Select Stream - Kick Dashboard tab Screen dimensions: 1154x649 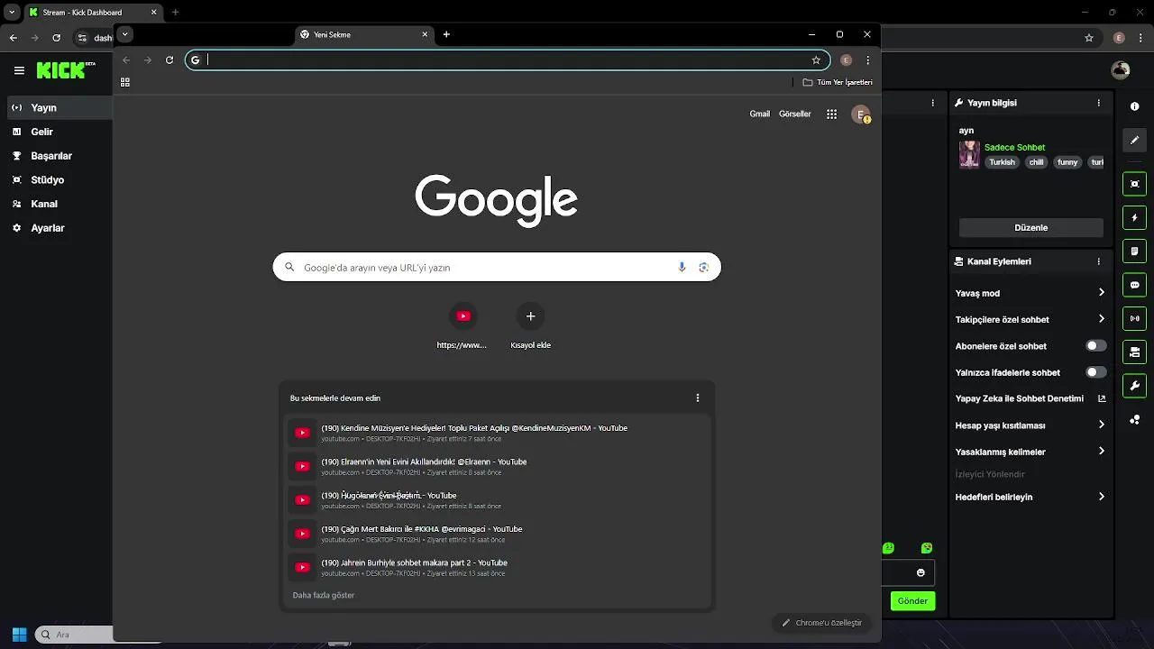click(x=93, y=13)
